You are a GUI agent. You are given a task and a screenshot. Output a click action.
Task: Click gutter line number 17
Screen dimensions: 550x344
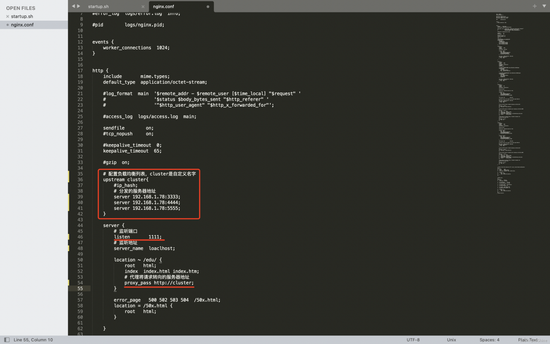click(80, 71)
